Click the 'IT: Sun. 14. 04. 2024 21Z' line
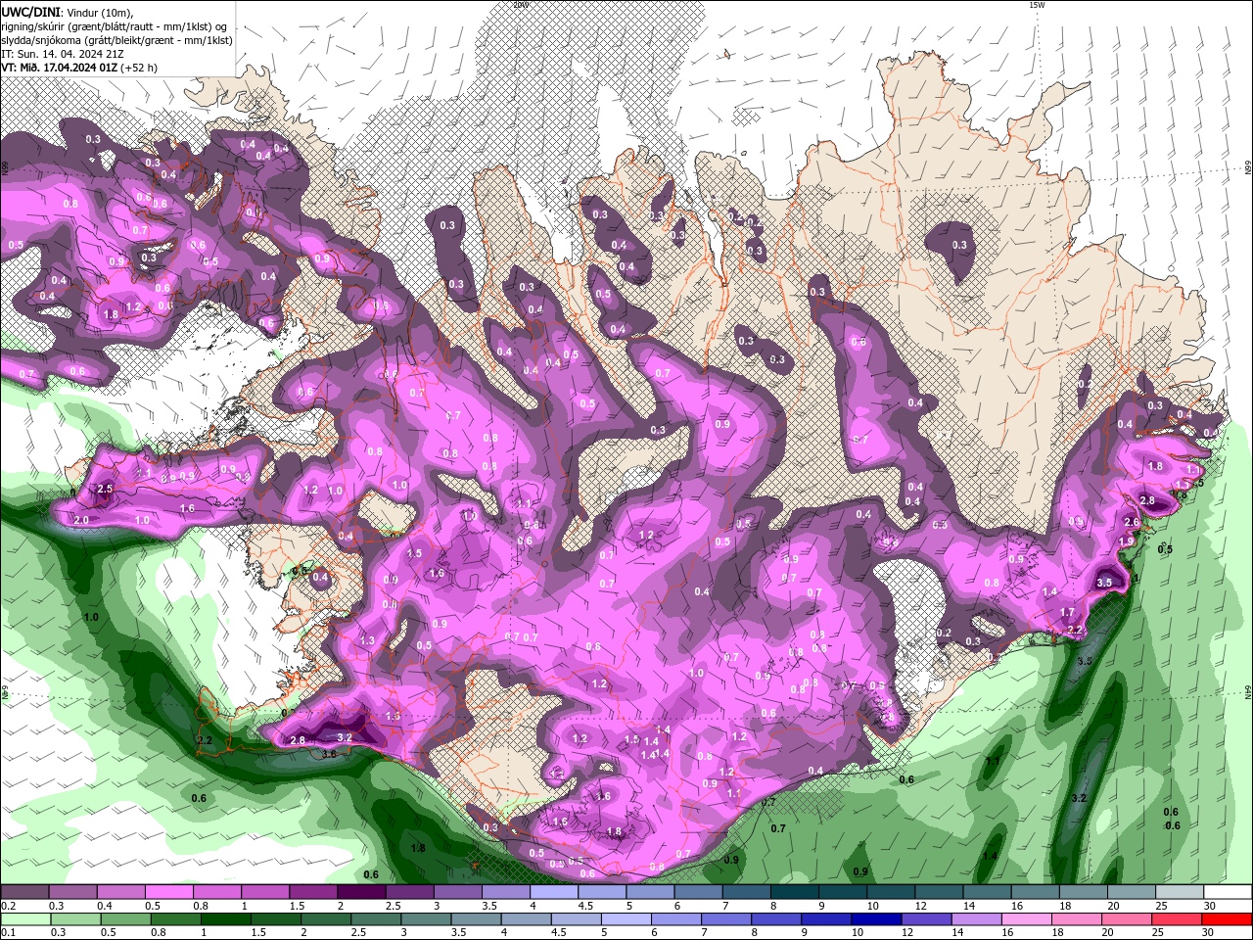1253x940 pixels. (x=62, y=54)
